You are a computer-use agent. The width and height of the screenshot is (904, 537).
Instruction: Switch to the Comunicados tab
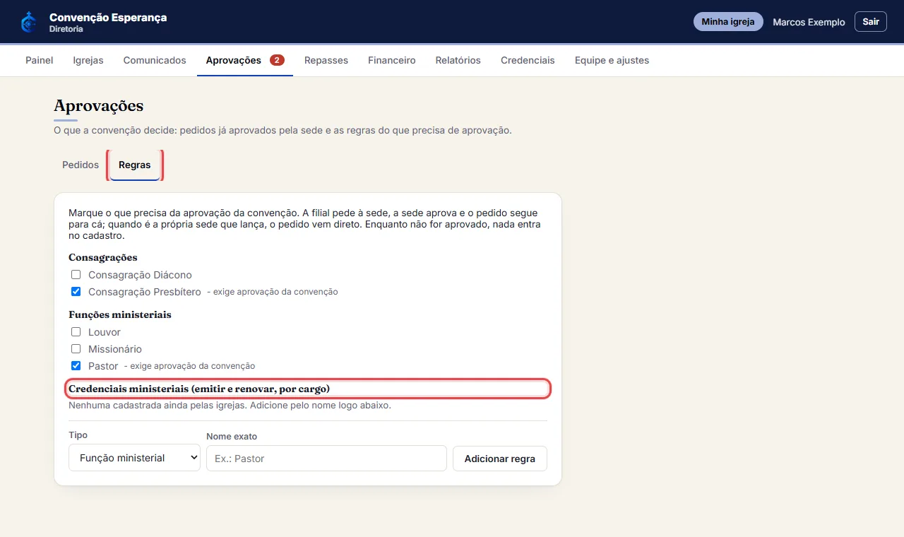(x=155, y=60)
